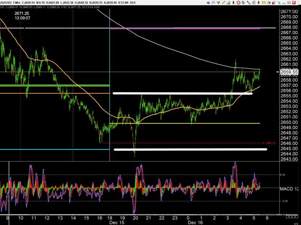Click the red figure marker toolbar icon
301x225 pixels.
(x=259, y=3)
